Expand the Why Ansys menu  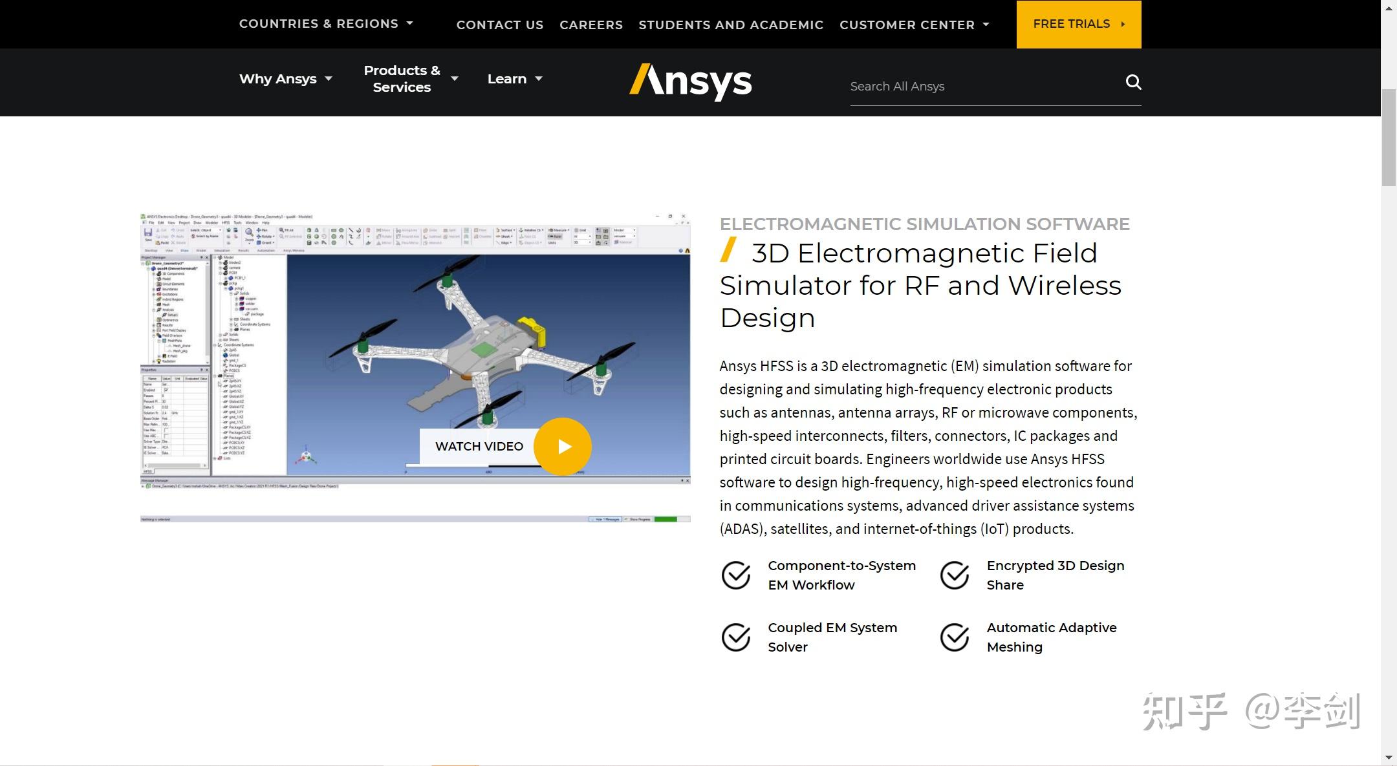285,79
